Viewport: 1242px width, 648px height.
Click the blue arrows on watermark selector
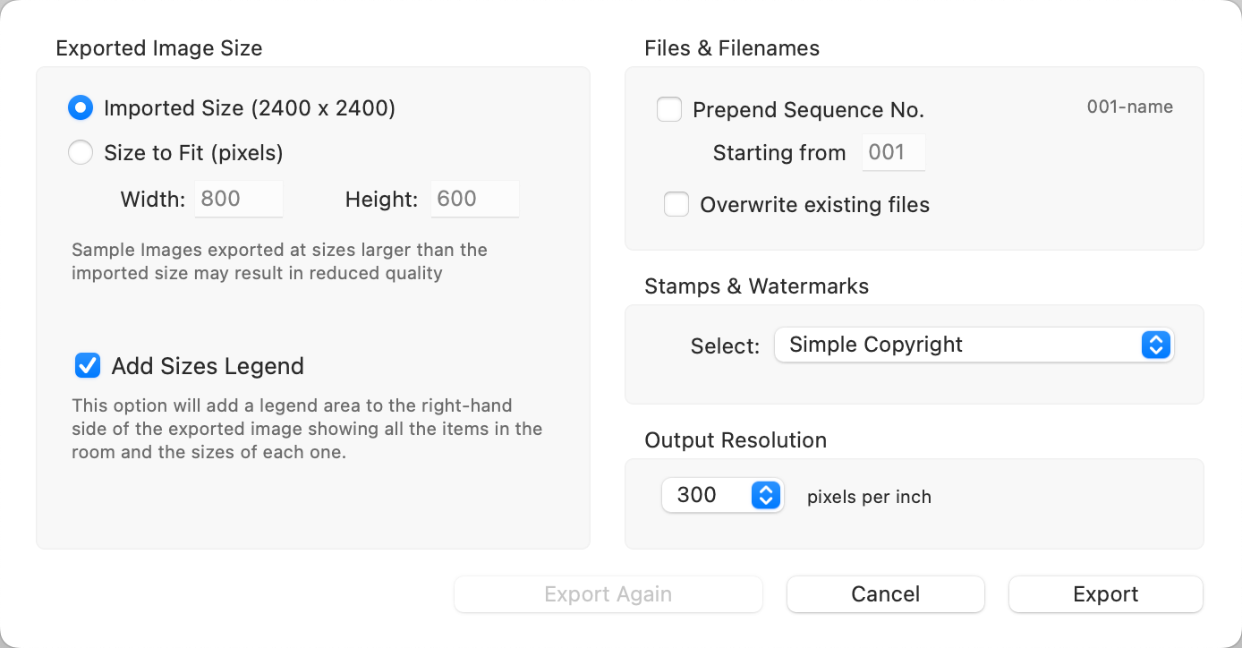click(x=1155, y=345)
